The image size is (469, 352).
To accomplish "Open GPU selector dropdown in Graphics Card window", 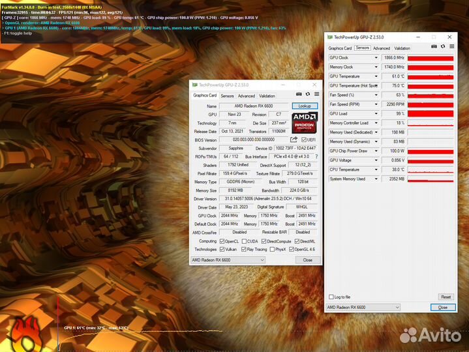I will pos(228,260).
